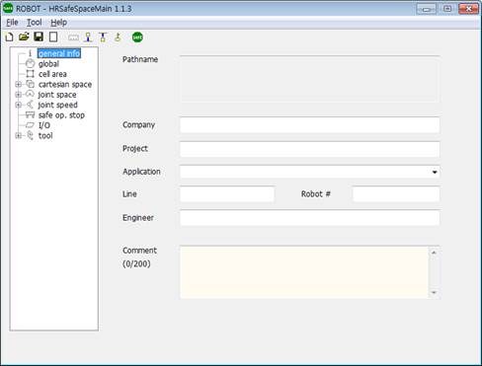The width and height of the screenshot is (482, 366).
Task: Click the yellow robot arm toolbar icon
Action: pyautogui.click(x=118, y=37)
